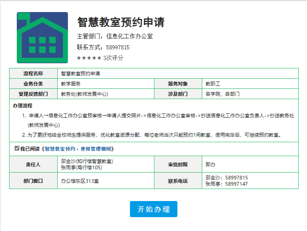Click process step 2 about 每位老师当次只能预约1间教室
Screen dimensions: 307x231
152,135
